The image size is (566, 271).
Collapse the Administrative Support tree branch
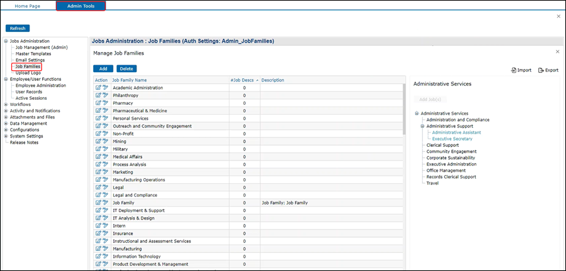423,126
